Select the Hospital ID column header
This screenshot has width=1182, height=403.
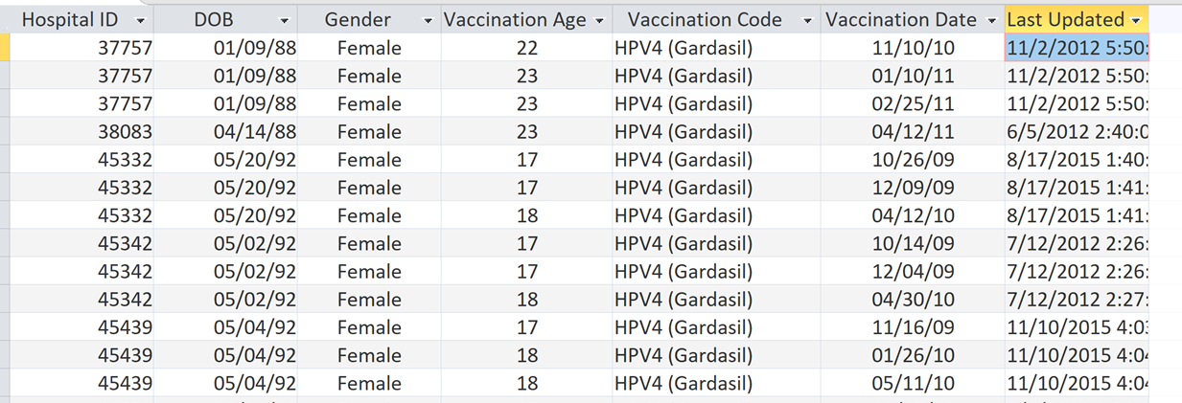71,20
